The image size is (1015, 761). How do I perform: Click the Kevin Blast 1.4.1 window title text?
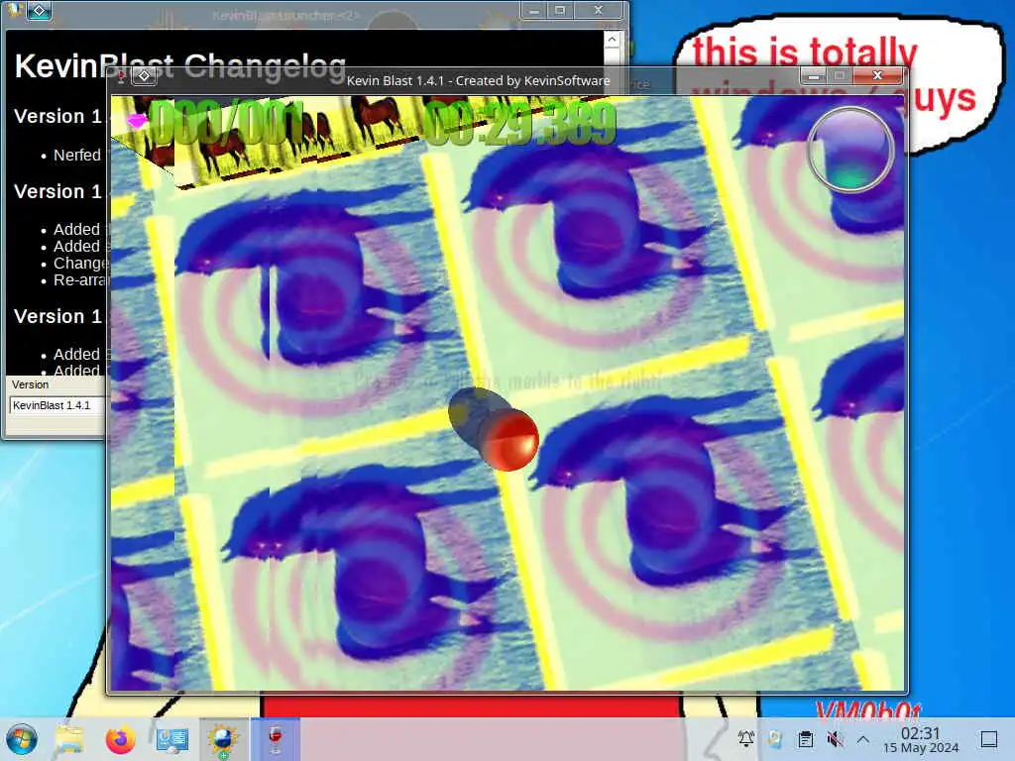point(479,81)
